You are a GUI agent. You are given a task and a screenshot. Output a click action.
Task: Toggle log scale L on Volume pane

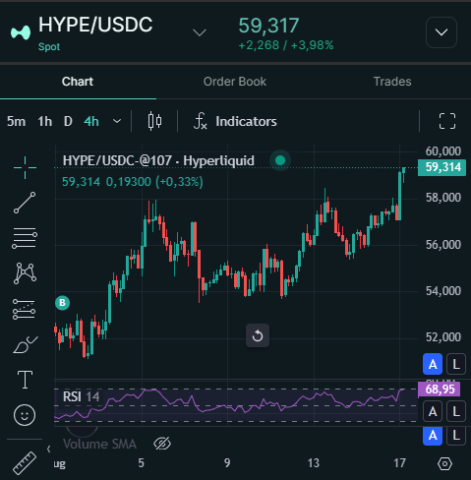(x=456, y=436)
